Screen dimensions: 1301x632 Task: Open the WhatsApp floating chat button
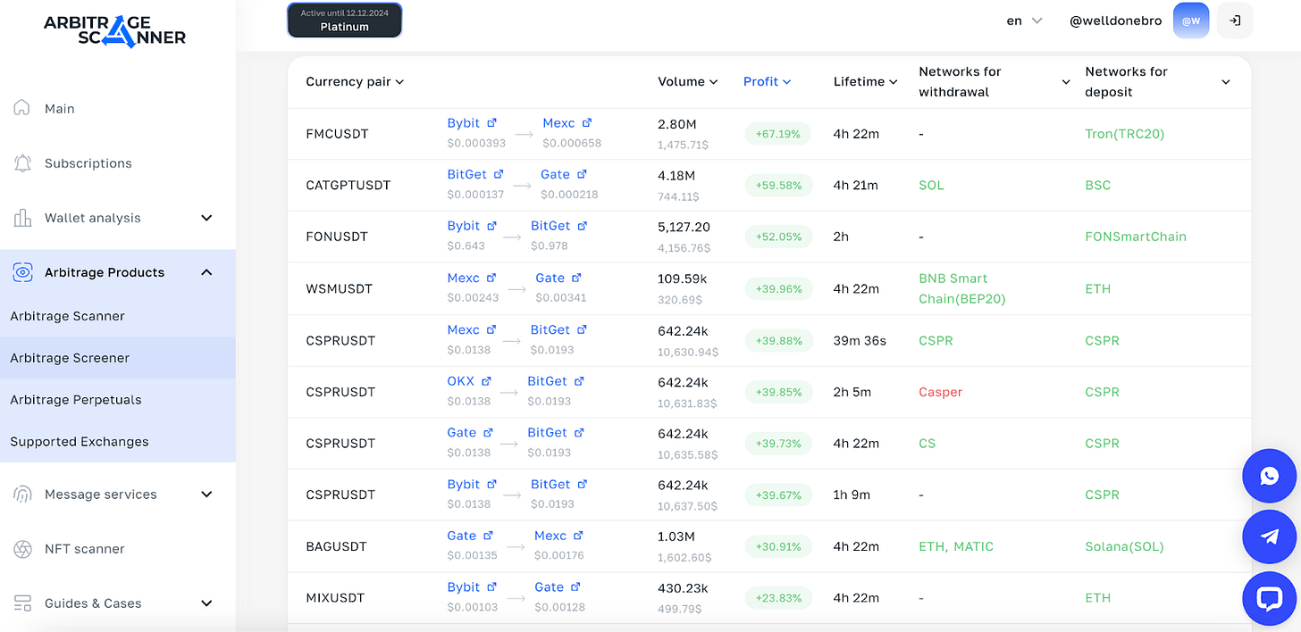1269,476
